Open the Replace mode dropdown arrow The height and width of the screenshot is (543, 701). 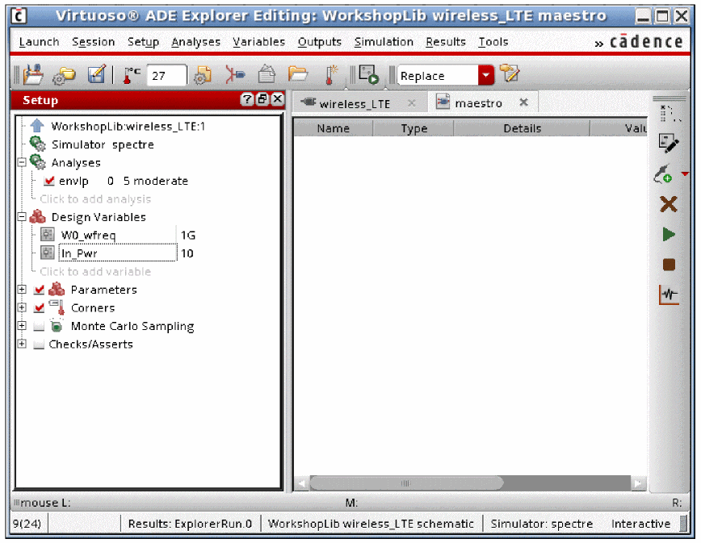[x=486, y=75]
